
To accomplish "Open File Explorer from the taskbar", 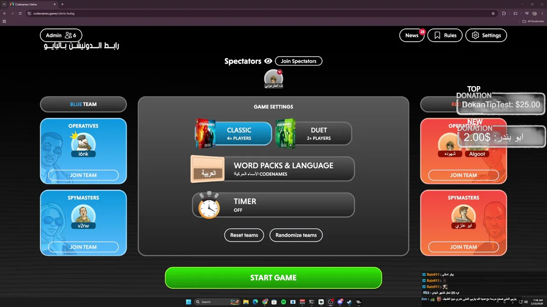I will pos(246,302).
